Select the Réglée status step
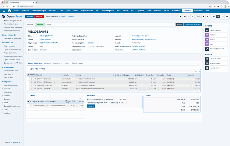 click(x=49, y=24)
